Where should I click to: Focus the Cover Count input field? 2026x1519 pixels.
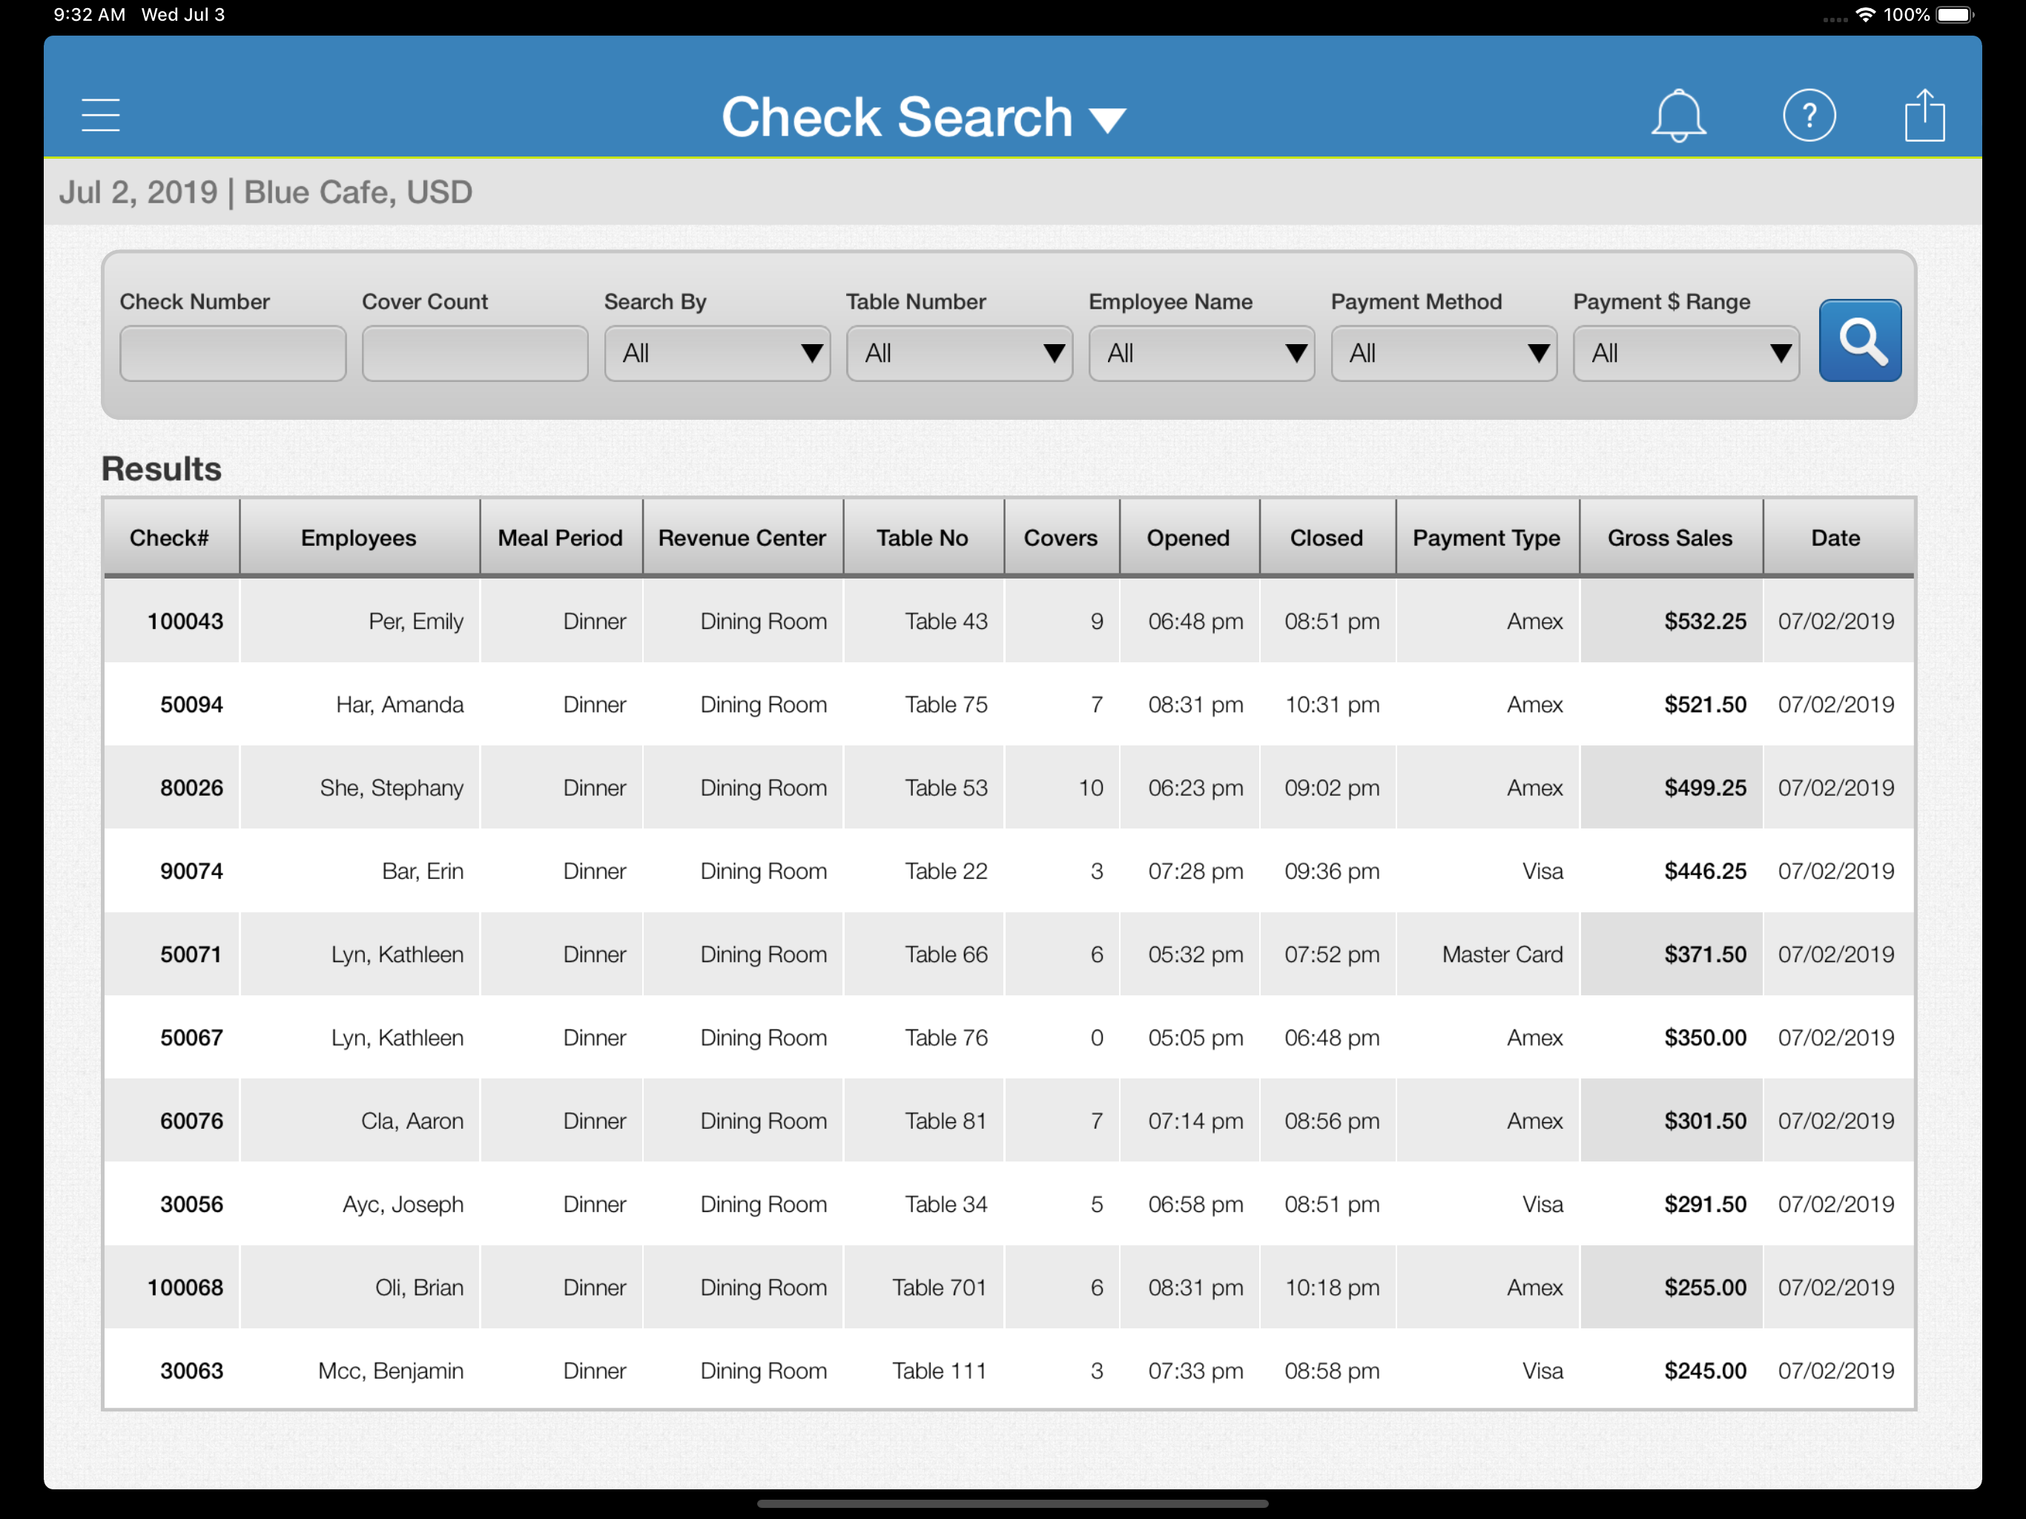[475, 354]
